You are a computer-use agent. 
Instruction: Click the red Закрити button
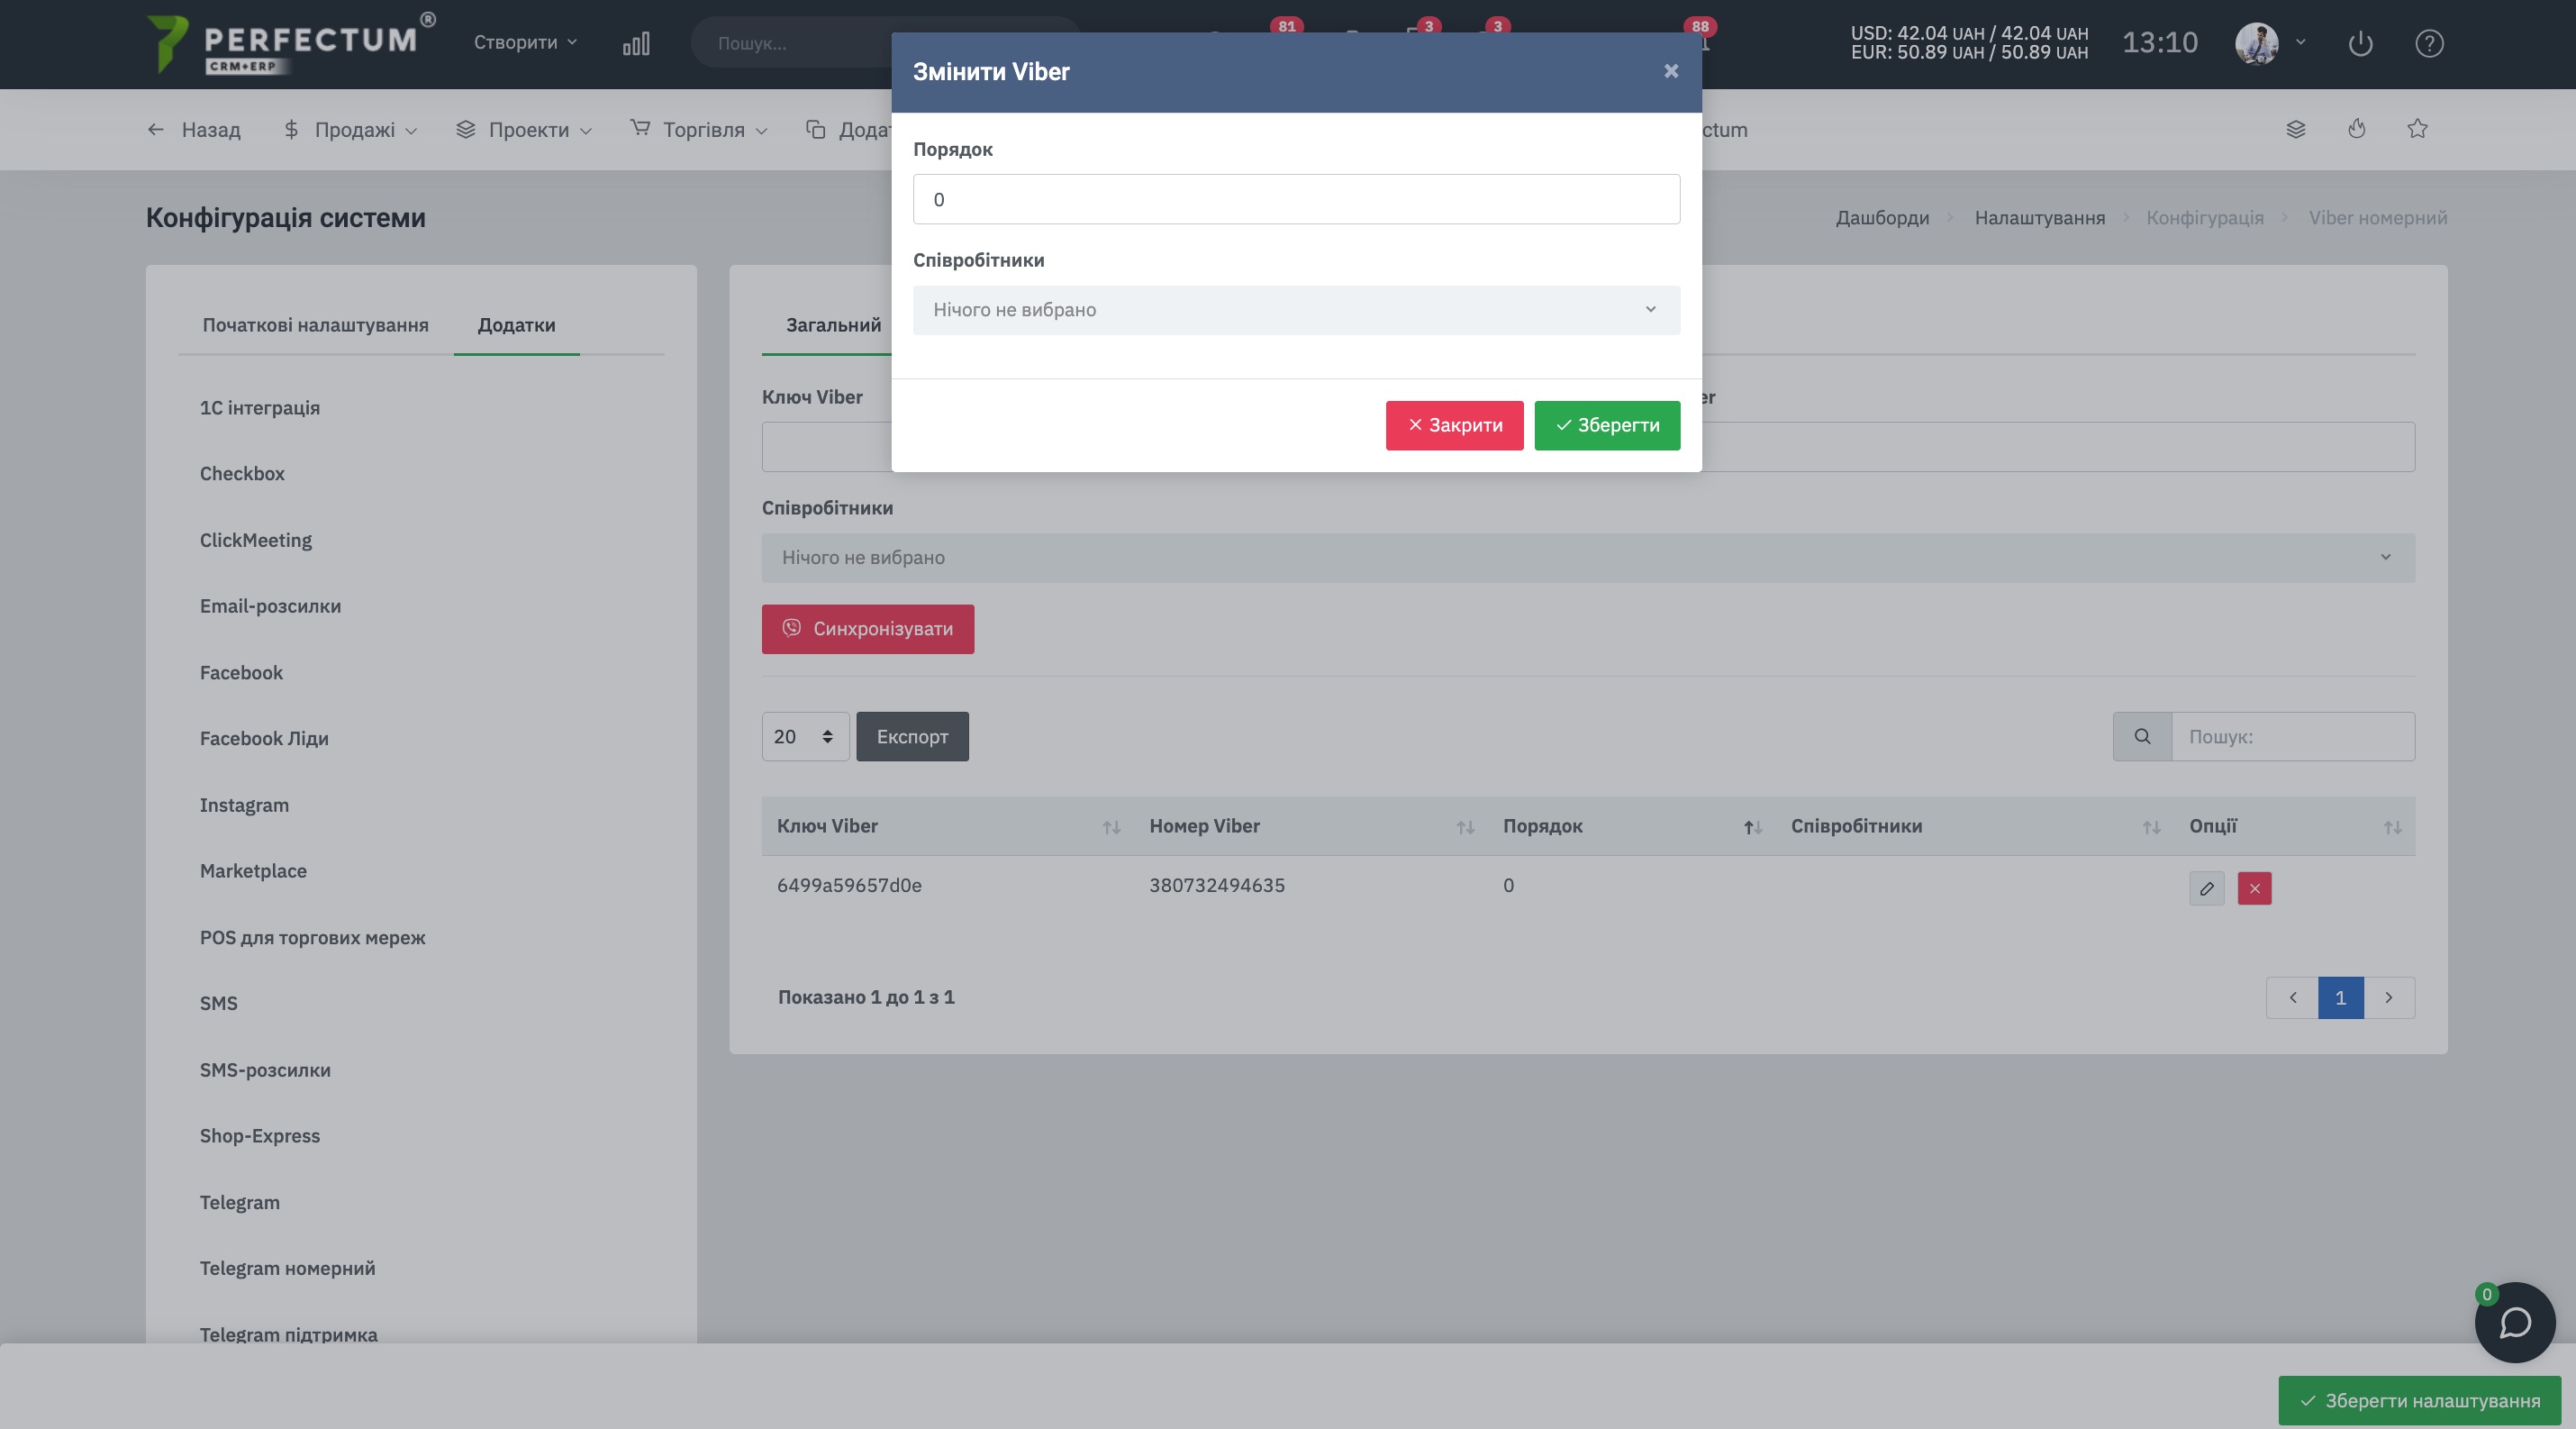click(x=1454, y=426)
